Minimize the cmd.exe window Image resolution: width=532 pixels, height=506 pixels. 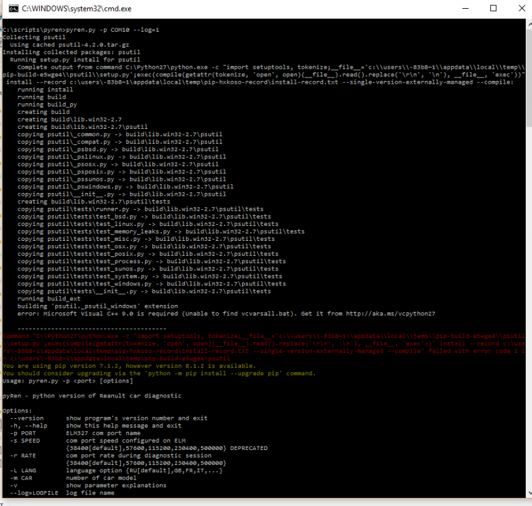(x=465, y=9)
